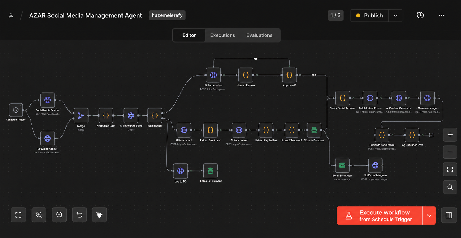The width and height of the screenshot is (461, 238).
Task: Open the three-dots more options menu
Action: [441, 15]
